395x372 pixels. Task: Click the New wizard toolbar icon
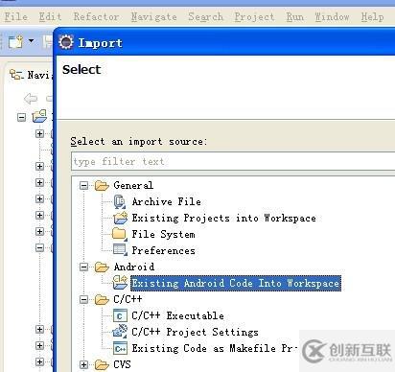(x=16, y=41)
